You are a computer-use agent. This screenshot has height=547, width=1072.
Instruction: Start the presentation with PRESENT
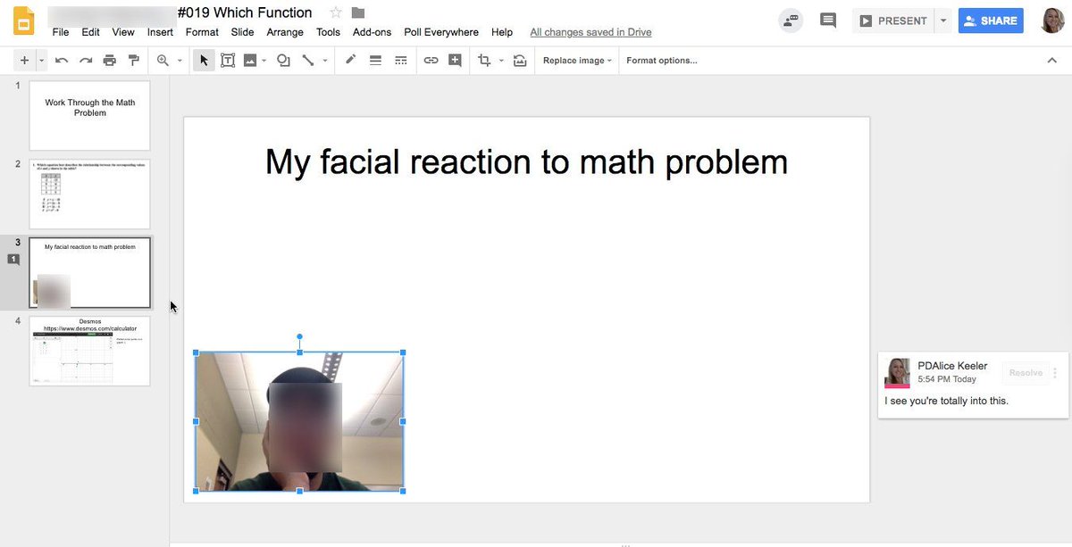coord(892,21)
